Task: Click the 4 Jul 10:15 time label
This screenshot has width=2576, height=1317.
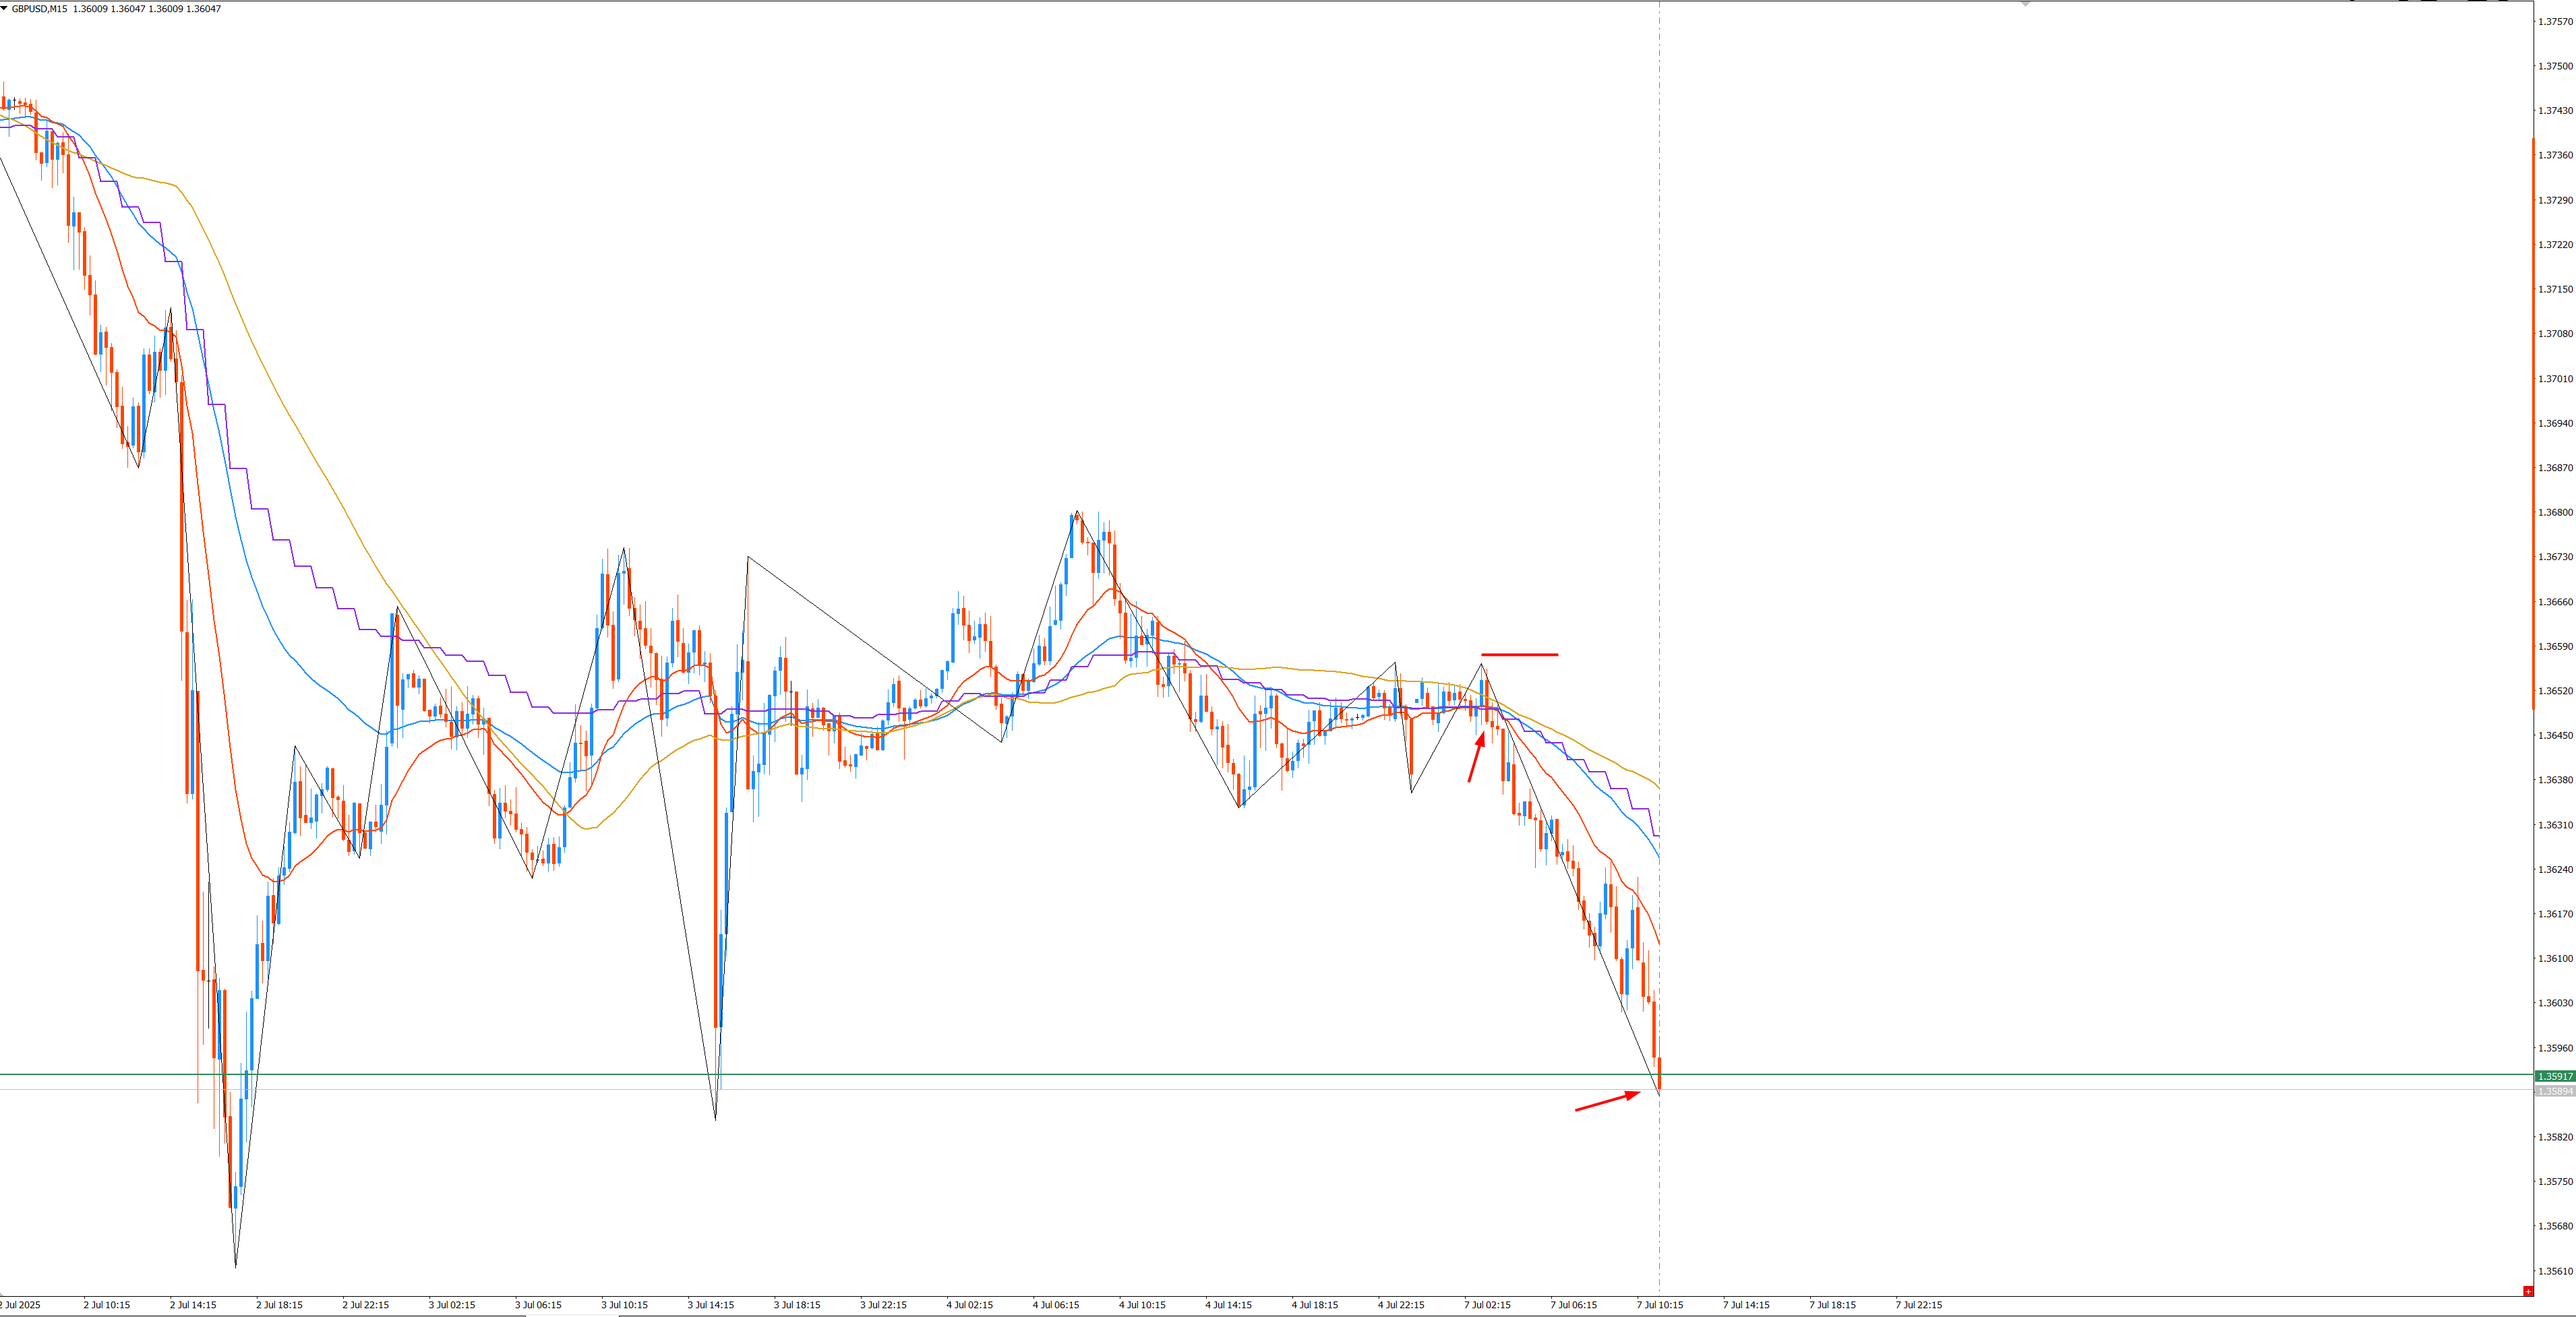Action: (1142, 1304)
